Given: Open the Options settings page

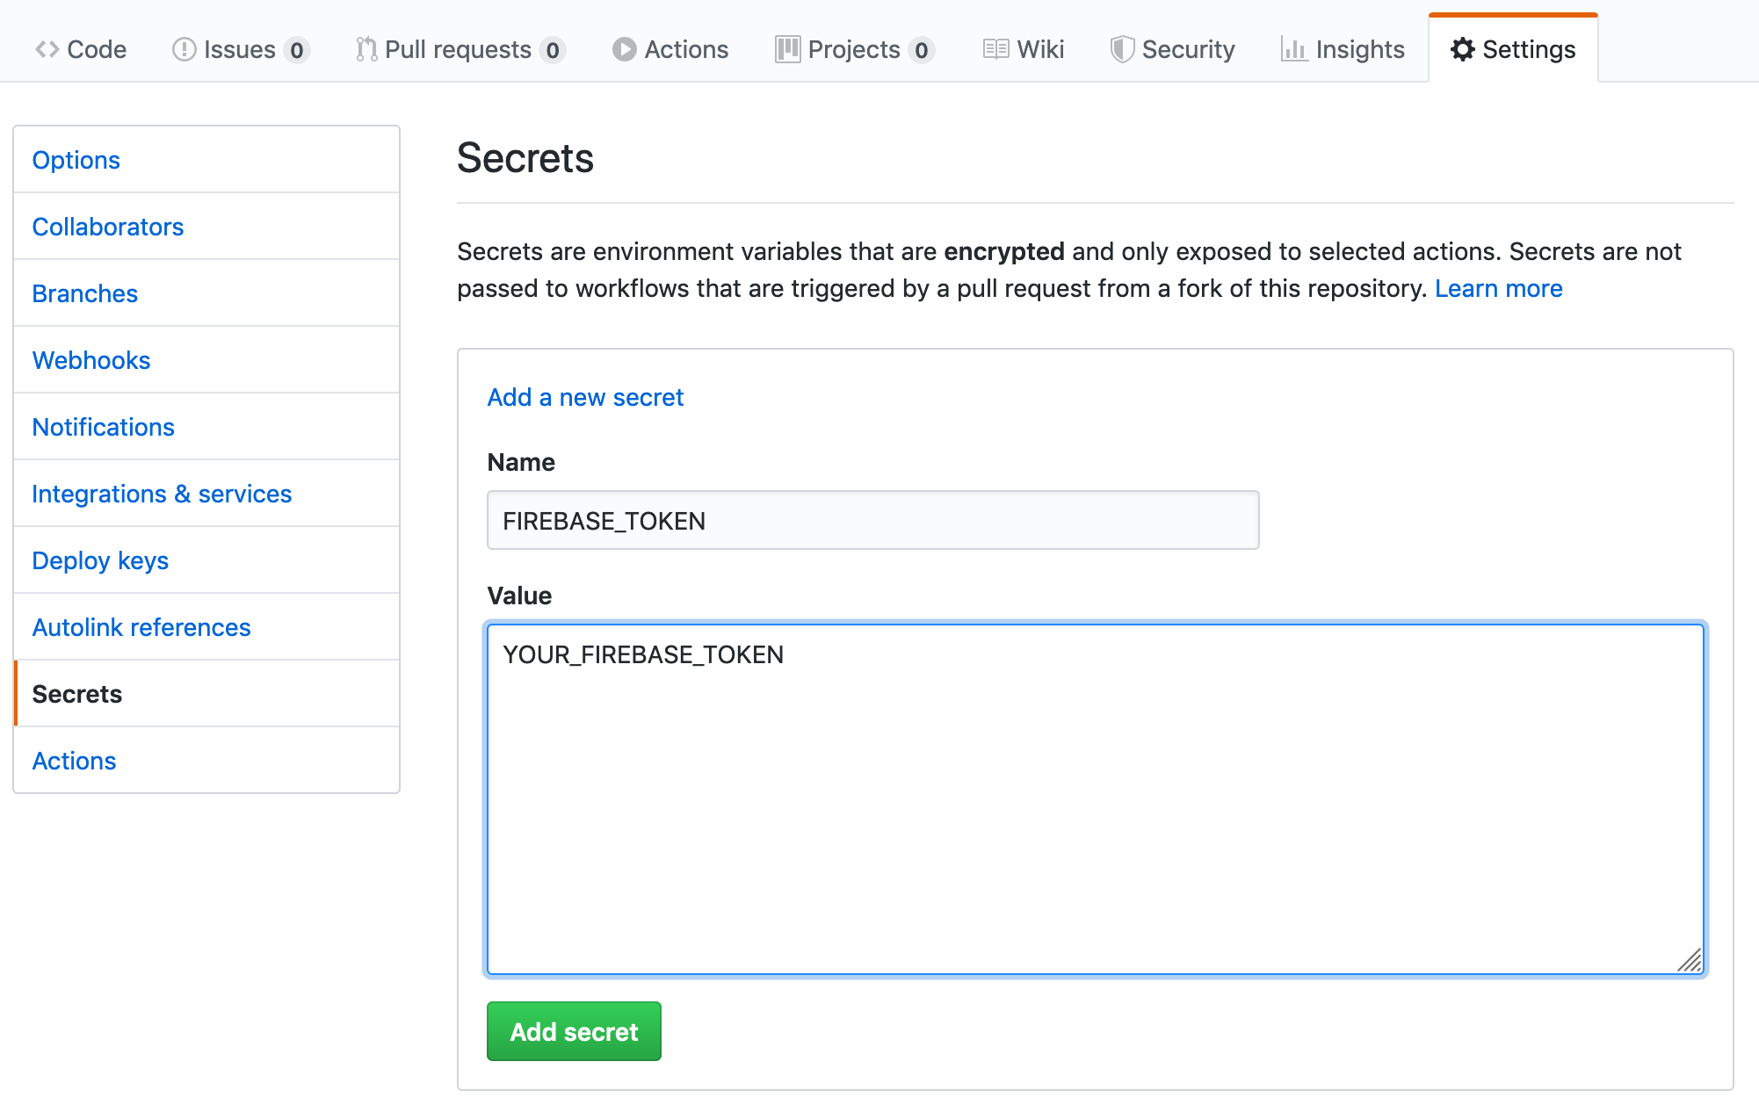Looking at the screenshot, I should [76, 159].
